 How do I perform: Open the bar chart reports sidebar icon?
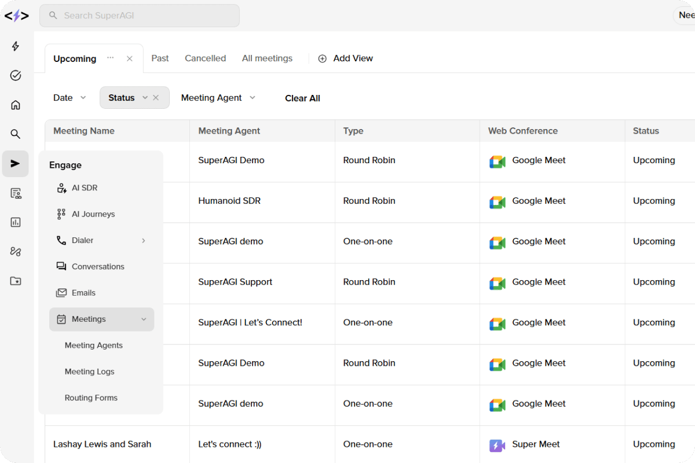16,222
